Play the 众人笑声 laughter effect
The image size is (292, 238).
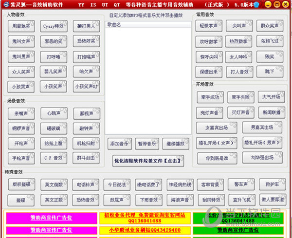pyautogui.click(x=21, y=72)
